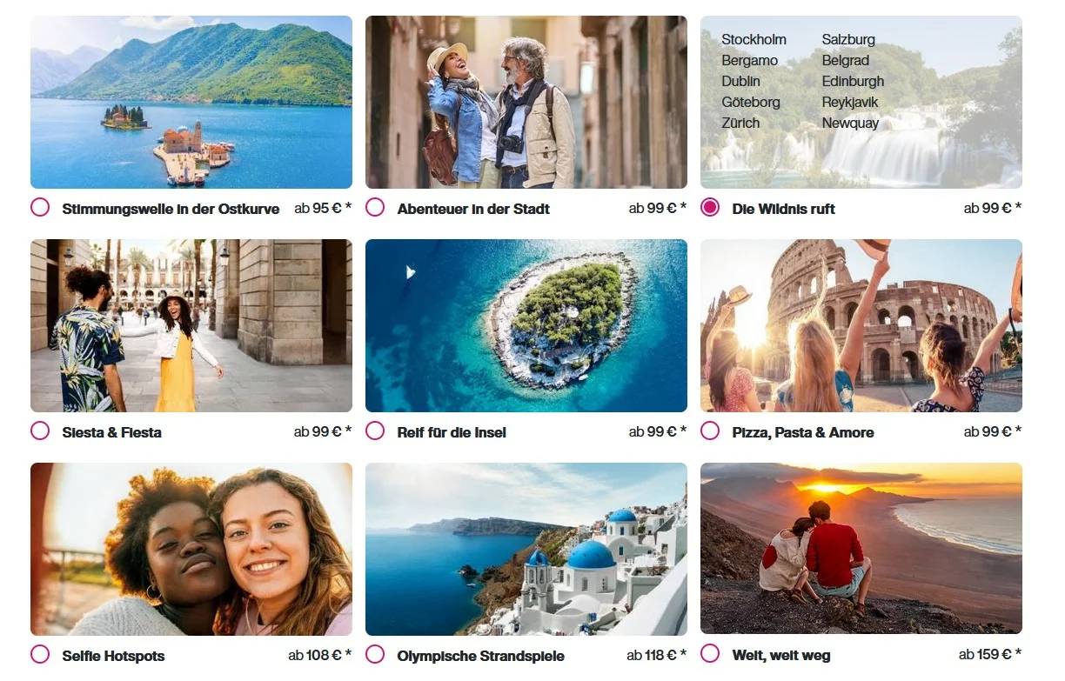Select the Abenteuer in der Stadt radio button

click(375, 208)
